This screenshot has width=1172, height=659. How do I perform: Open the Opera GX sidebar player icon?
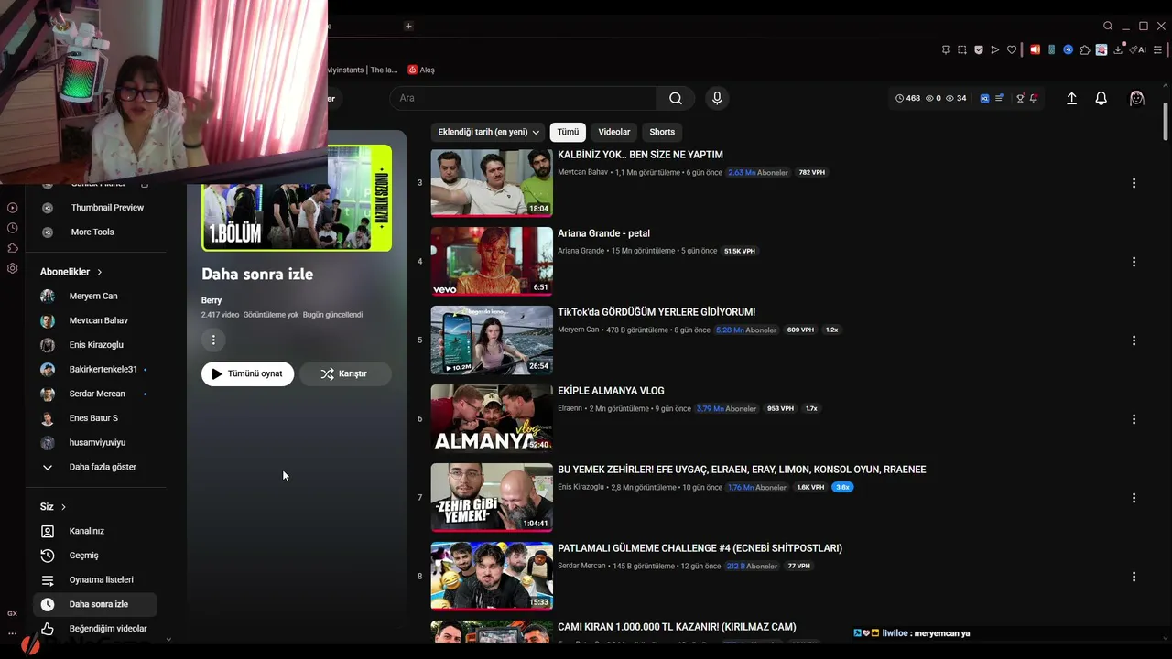click(13, 208)
